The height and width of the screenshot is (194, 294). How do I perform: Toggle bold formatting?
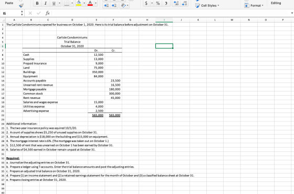[37, 3]
